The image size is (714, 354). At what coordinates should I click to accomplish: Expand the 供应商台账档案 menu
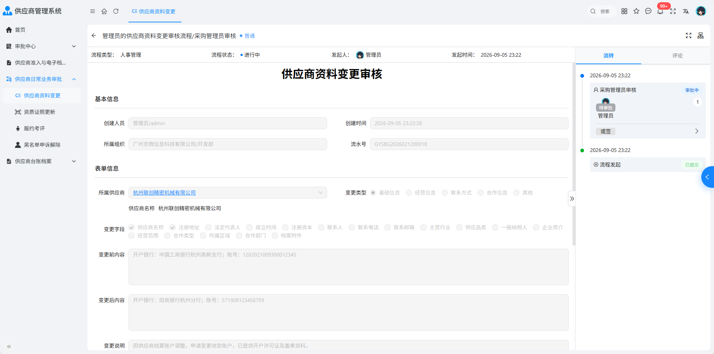click(x=42, y=161)
